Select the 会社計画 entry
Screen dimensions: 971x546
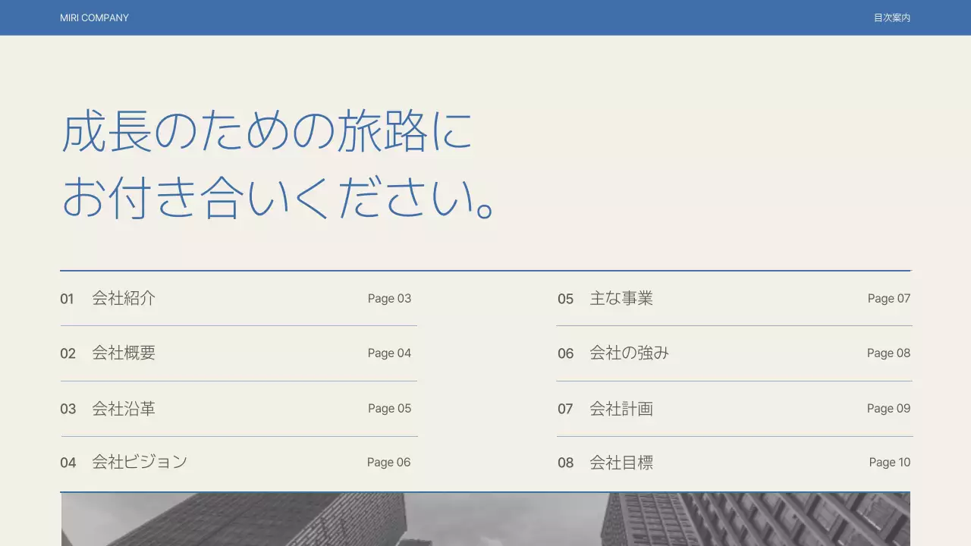622,409
